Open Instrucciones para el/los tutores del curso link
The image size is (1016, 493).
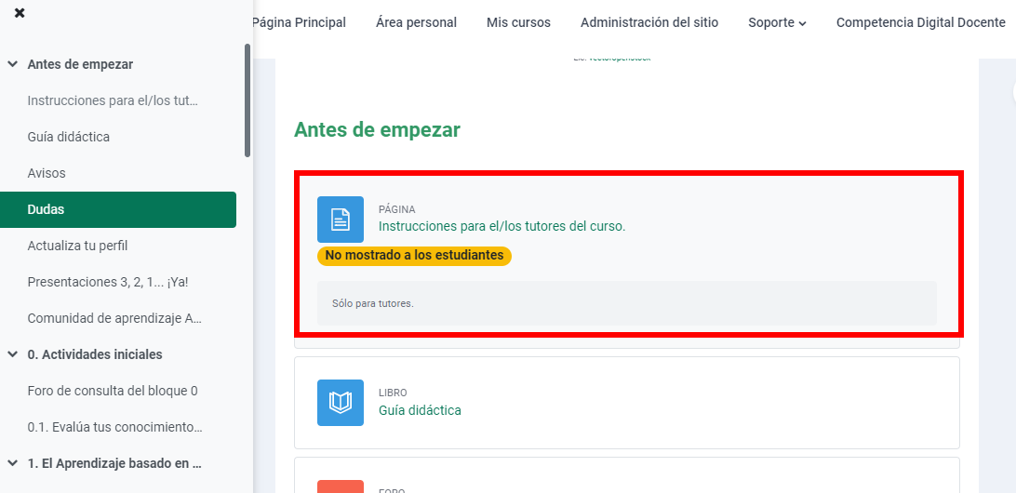(501, 226)
